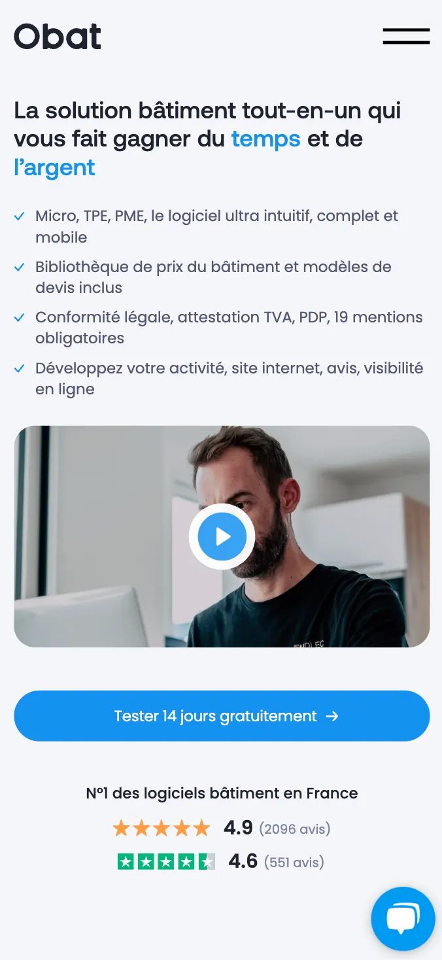
Task: Click checkmark beside Conformité légale line
Action: tap(20, 317)
